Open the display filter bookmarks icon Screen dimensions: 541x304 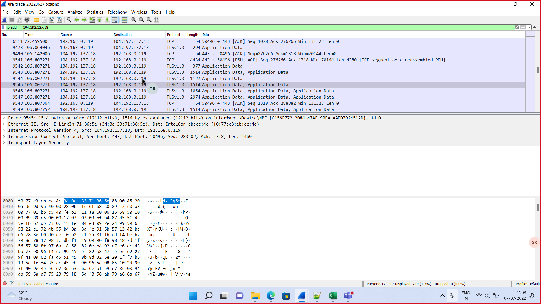coord(3,27)
